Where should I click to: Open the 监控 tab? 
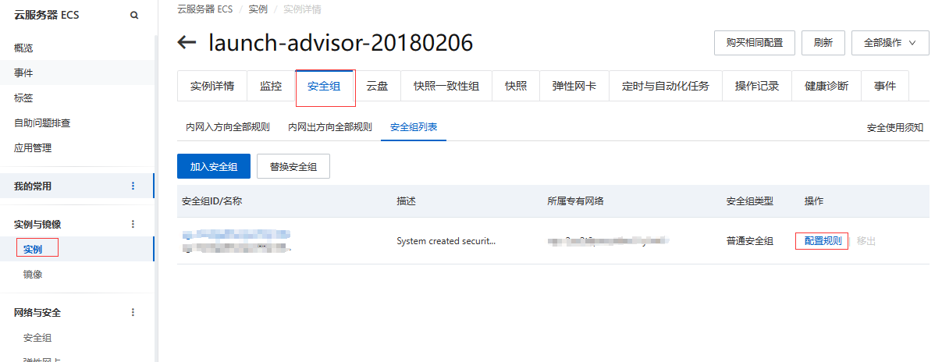(271, 87)
